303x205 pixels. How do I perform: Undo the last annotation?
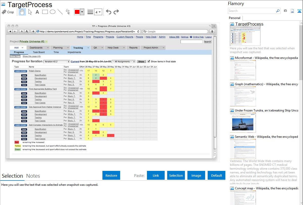(109, 12)
